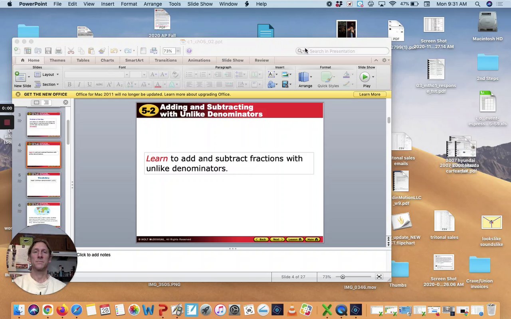The height and width of the screenshot is (319, 511).
Task: Click the Learn More button
Action: point(370,95)
